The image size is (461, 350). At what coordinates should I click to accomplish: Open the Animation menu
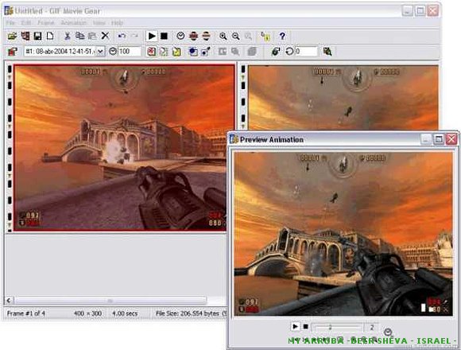click(x=73, y=22)
